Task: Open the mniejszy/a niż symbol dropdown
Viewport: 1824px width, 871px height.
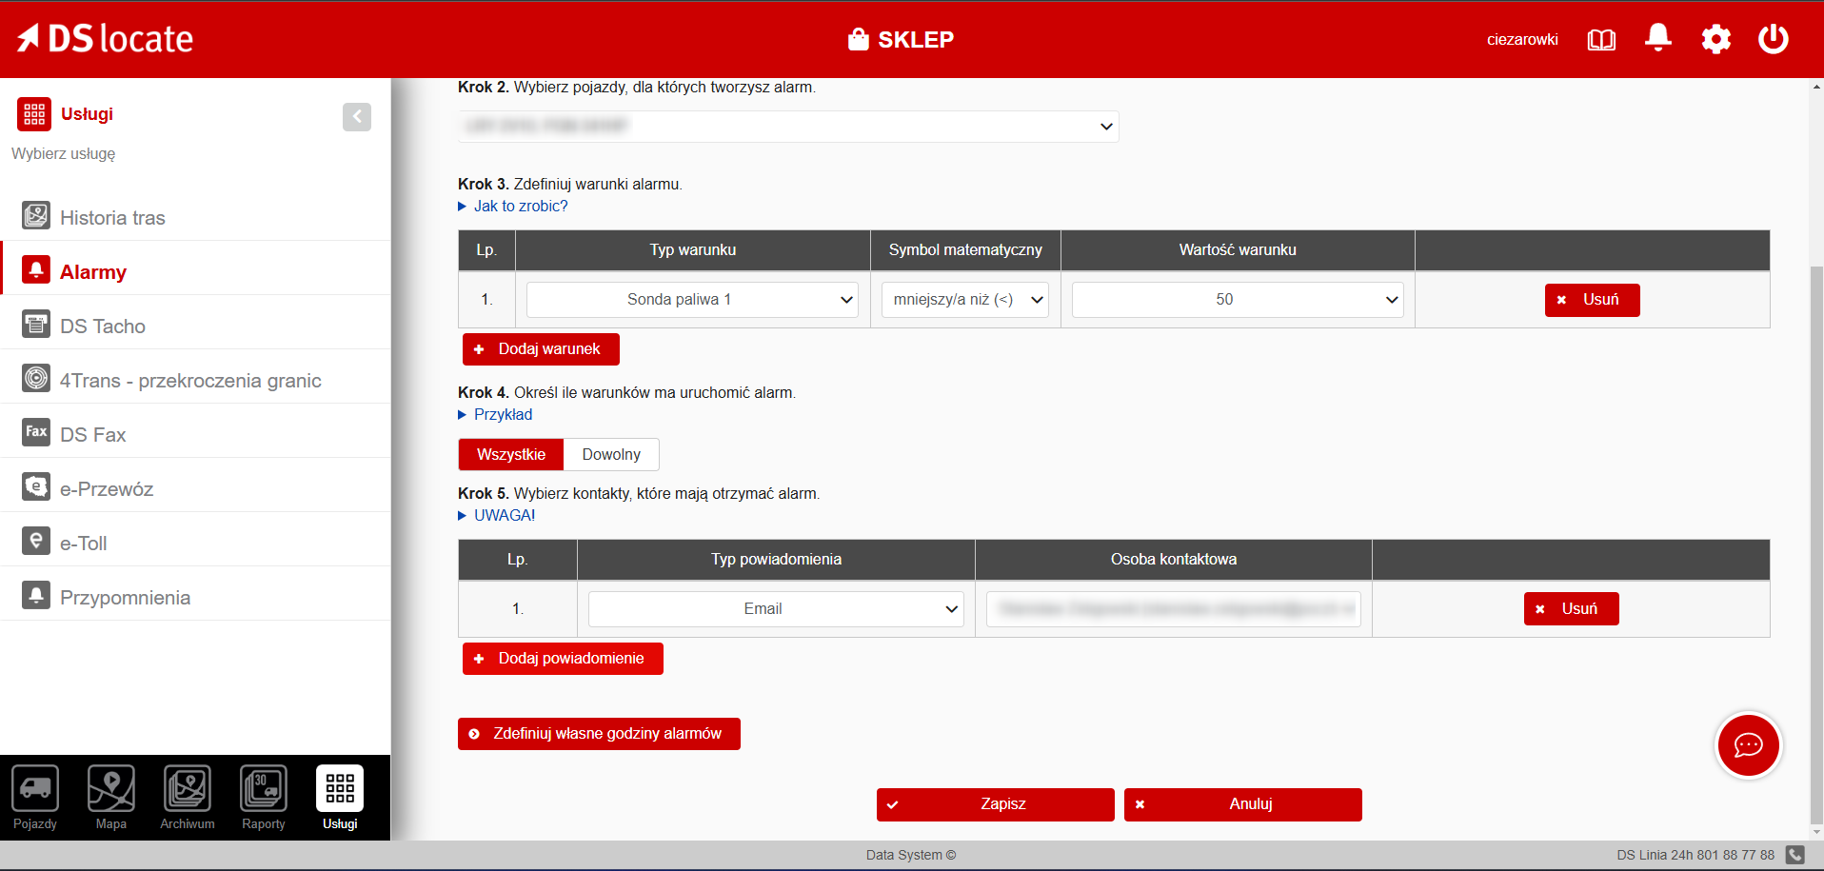Action: pyautogui.click(x=964, y=300)
